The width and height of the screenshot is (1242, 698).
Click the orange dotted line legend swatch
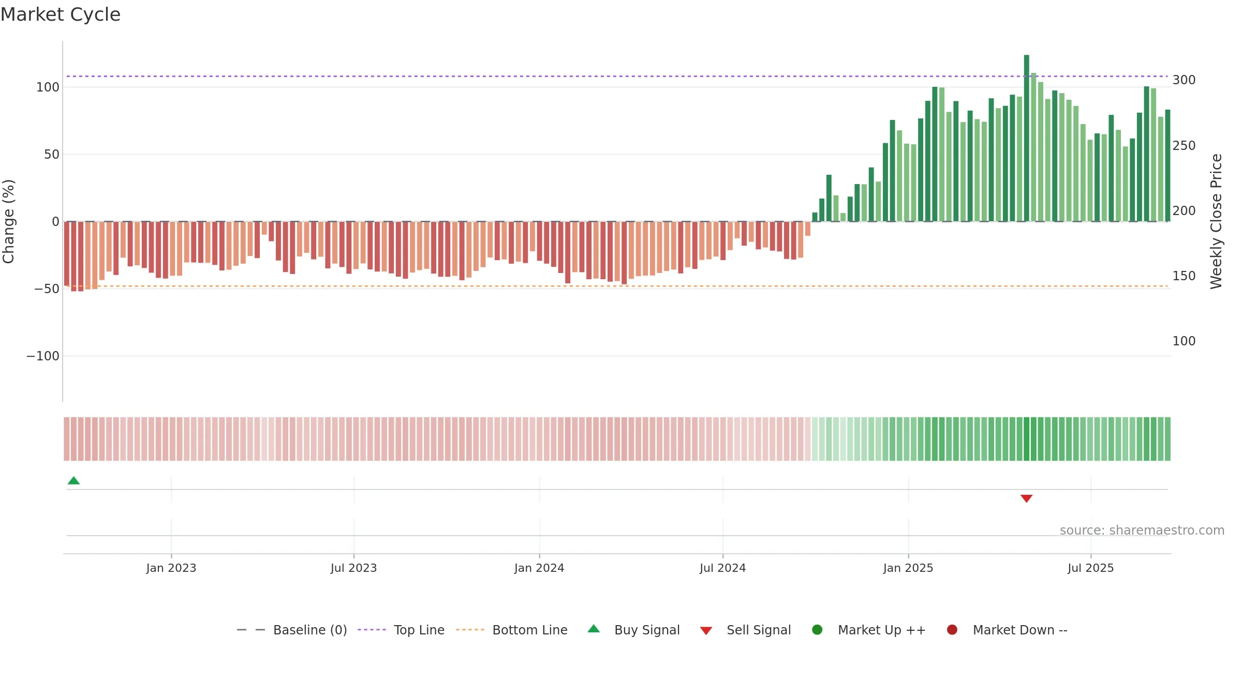(470, 630)
